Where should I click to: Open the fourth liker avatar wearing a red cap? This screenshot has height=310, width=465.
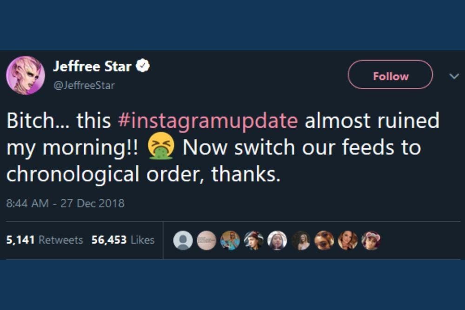[254, 240]
